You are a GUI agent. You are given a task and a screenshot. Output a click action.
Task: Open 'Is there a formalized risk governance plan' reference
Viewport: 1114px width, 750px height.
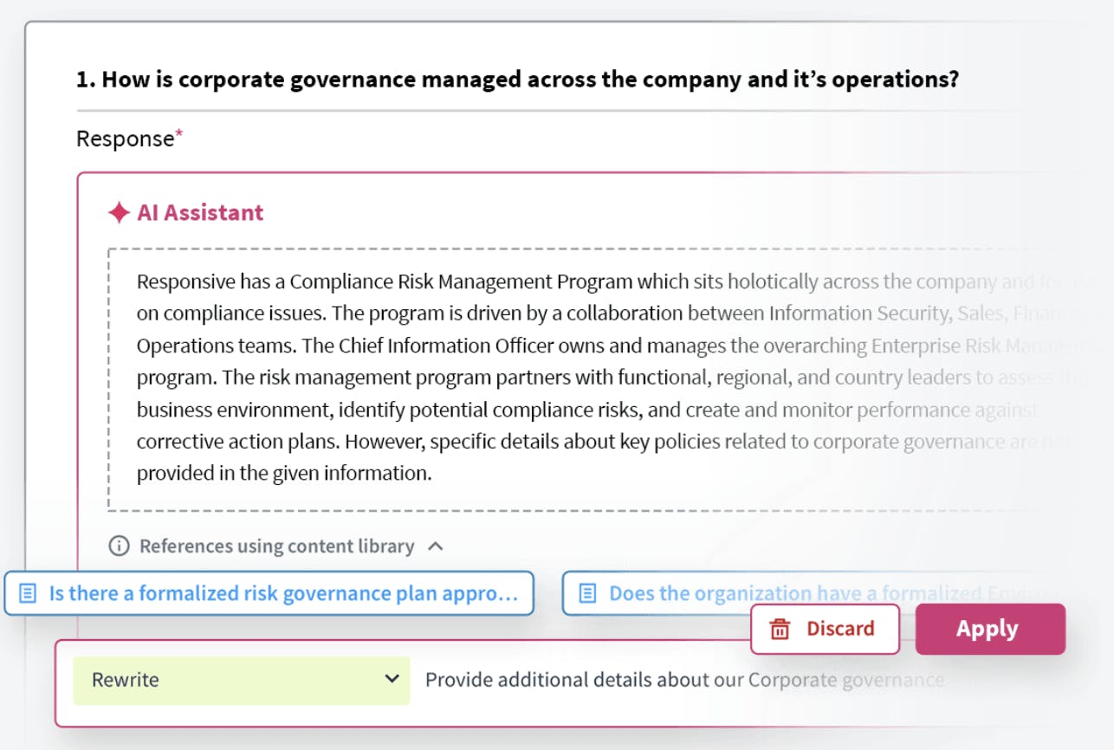point(282,593)
